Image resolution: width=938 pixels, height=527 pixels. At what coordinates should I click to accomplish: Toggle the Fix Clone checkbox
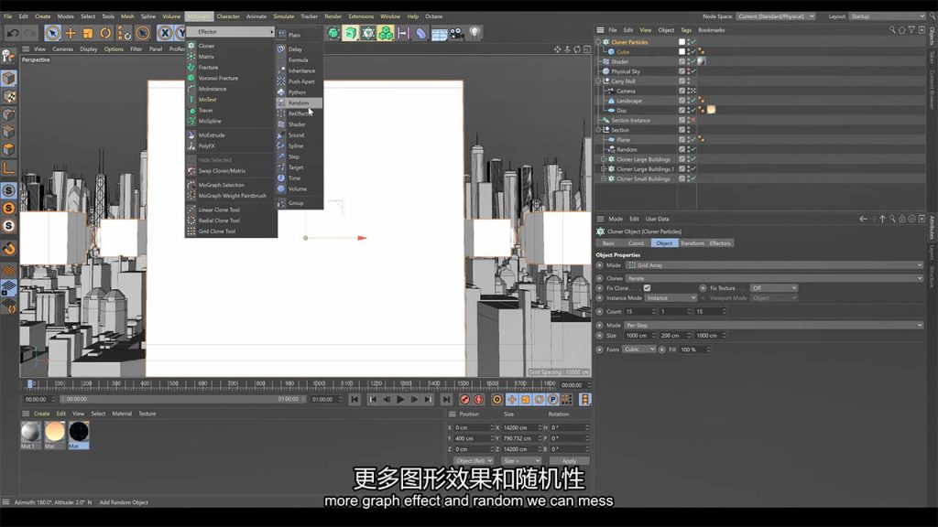(x=647, y=288)
